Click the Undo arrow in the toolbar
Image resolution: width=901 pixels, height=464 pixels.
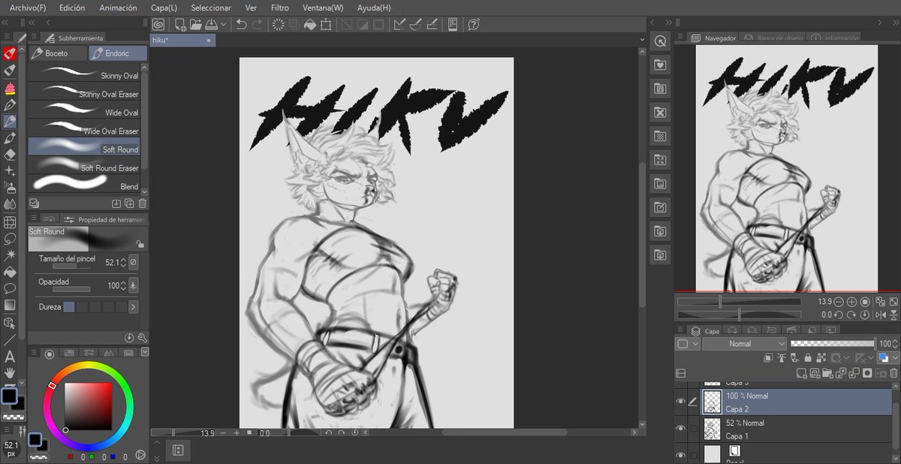(x=242, y=24)
